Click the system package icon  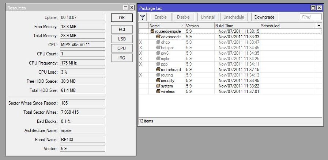click(x=158, y=86)
